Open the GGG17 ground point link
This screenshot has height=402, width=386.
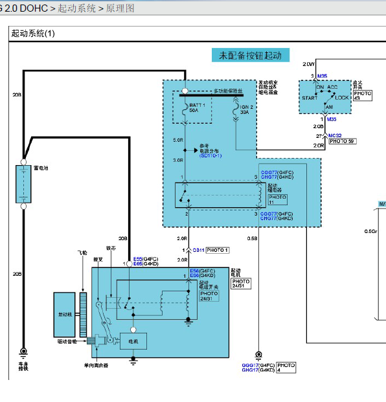(x=250, y=365)
